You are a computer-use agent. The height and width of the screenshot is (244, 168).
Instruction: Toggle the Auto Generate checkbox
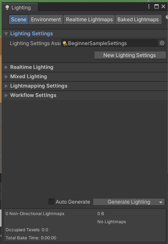click(51, 201)
